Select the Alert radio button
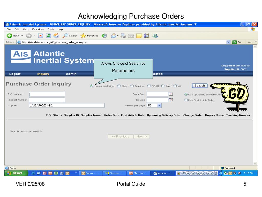 click(163, 86)
